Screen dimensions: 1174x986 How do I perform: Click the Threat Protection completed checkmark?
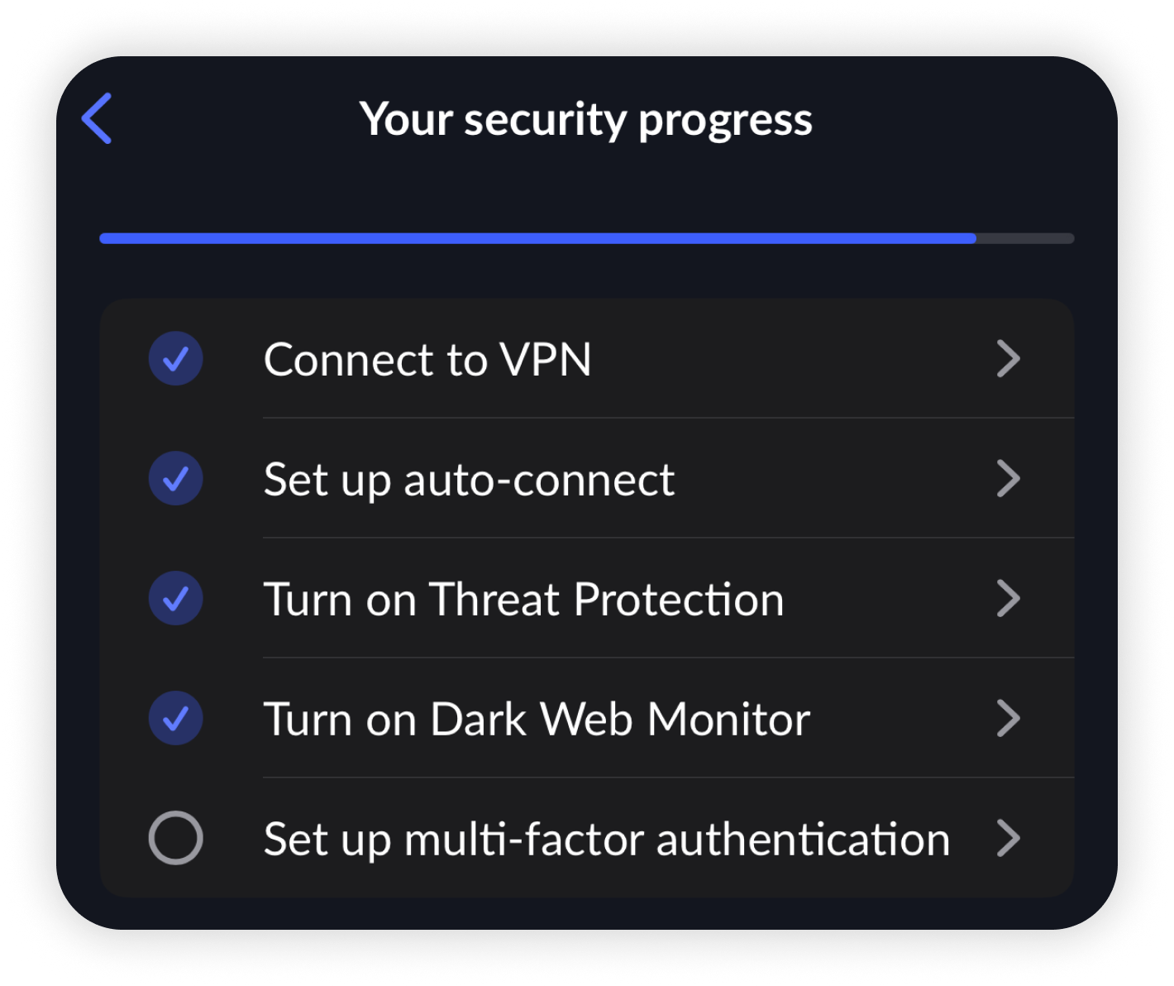tap(175, 599)
